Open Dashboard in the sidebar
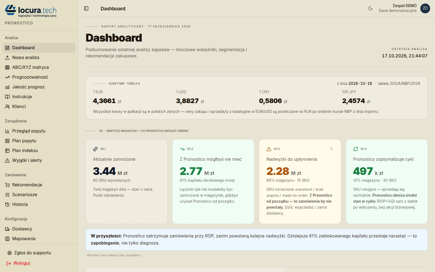 (x=39, y=48)
